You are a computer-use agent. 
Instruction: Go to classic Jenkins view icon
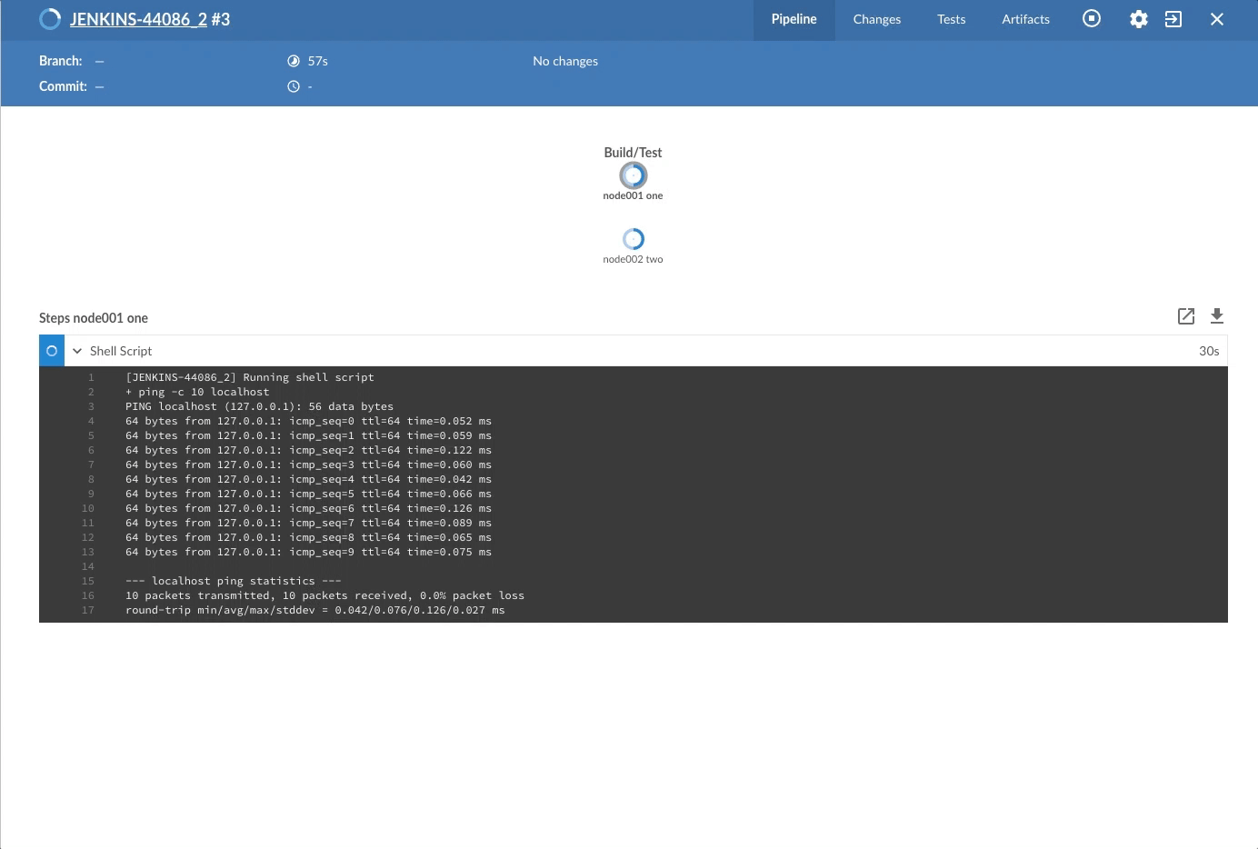click(1173, 19)
